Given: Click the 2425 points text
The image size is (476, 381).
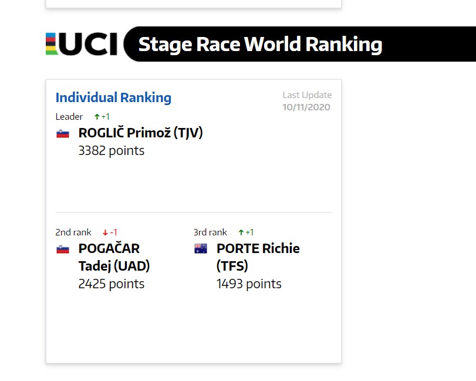Looking at the screenshot, I should 112,284.
